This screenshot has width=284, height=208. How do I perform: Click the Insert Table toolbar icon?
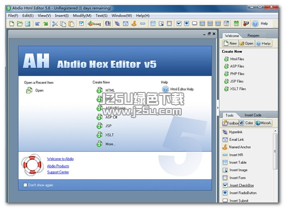tap(153, 24)
